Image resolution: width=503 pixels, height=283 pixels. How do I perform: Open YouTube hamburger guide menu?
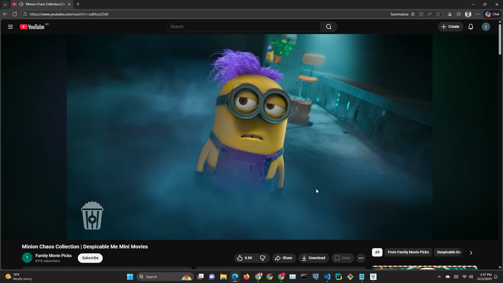coord(10,27)
